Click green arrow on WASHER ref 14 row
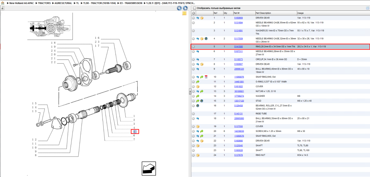 pos(198,96)
